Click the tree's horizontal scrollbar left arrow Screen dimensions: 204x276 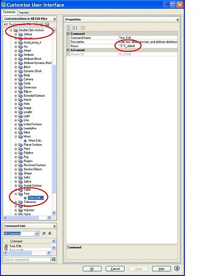pos(5,218)
